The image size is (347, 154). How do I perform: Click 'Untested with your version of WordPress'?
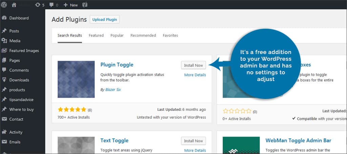point(171,118)
